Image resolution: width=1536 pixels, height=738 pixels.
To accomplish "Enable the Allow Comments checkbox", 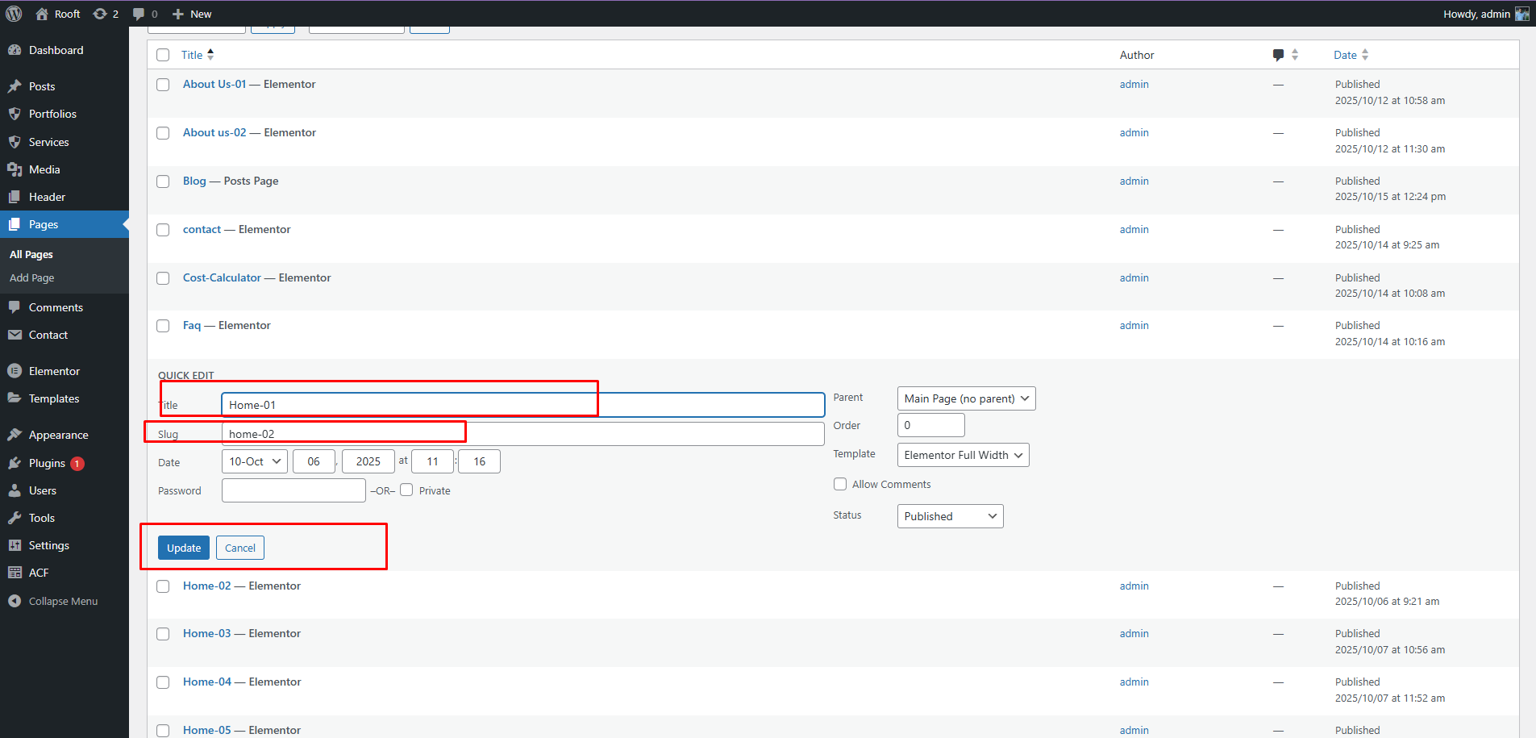I will [x=840, y=484].
